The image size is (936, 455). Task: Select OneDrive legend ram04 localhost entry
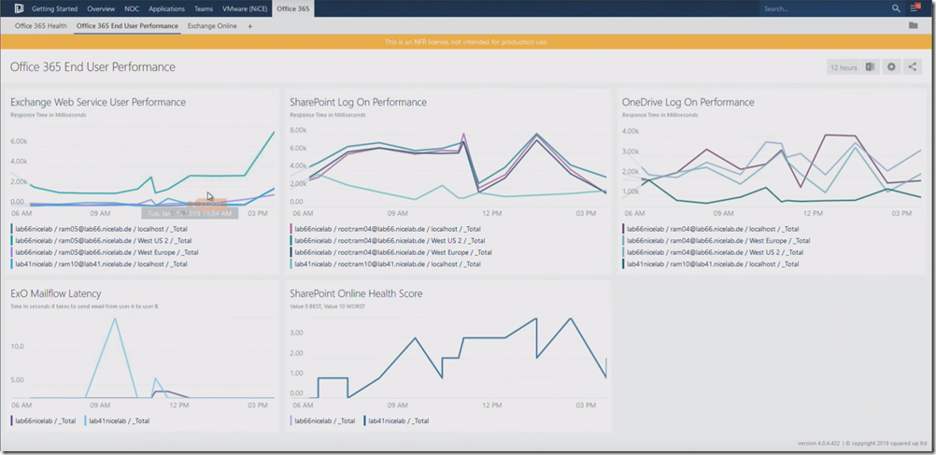point(710,229)
